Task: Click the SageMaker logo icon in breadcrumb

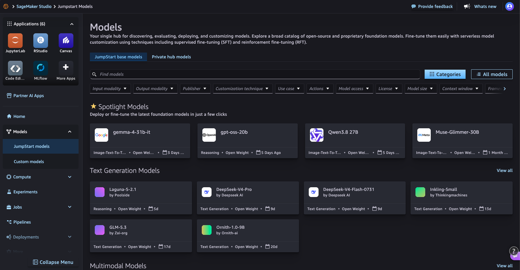Action: 6,6
